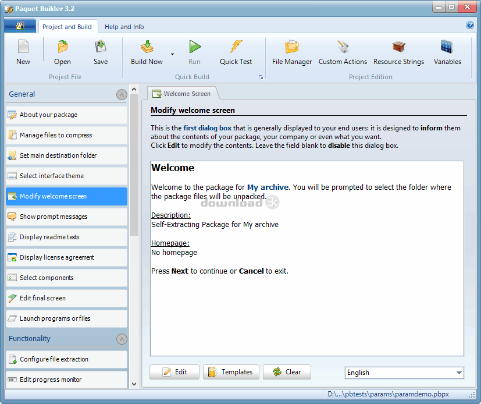Open the English language dropdown
Screen dimensions: 481x404
coord(404,373)
